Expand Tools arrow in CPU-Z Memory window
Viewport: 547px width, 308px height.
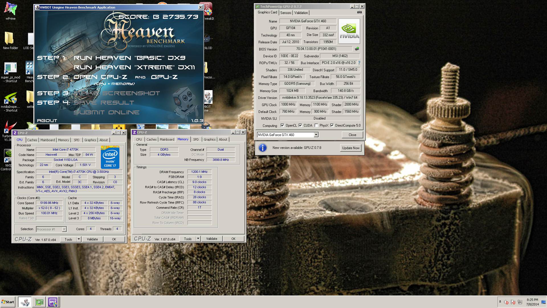[198, 239]
